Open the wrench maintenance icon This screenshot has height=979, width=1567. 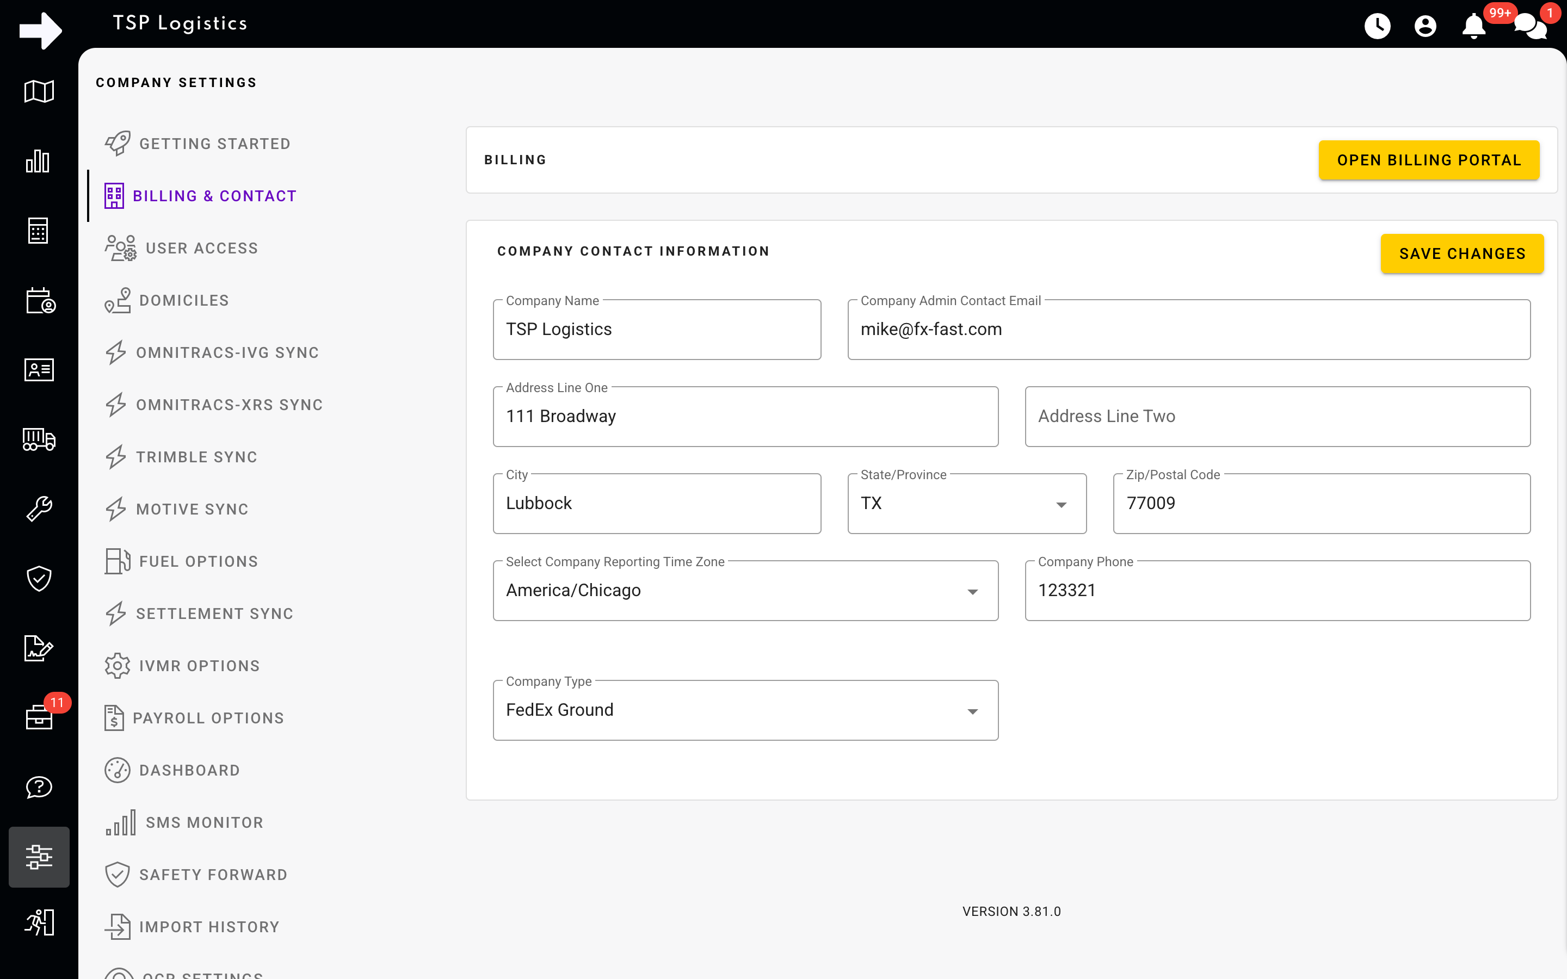pos(39,509)
